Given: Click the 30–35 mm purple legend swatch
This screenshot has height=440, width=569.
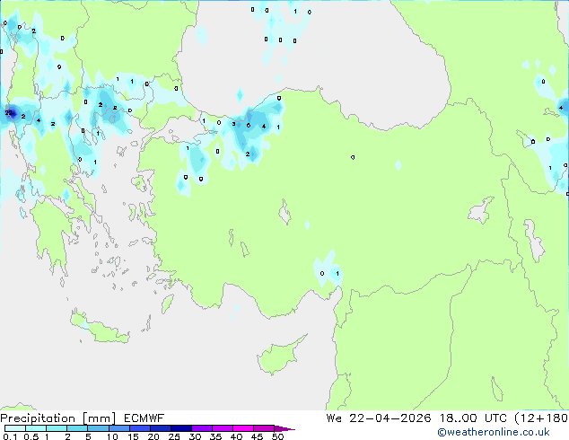Looking at the screenshot, I should point(202,428).
